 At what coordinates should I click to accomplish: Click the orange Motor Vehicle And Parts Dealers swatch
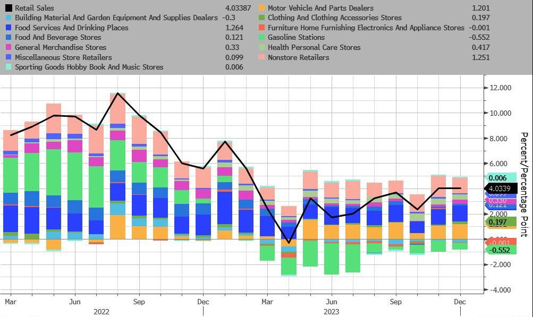(261, 8)
